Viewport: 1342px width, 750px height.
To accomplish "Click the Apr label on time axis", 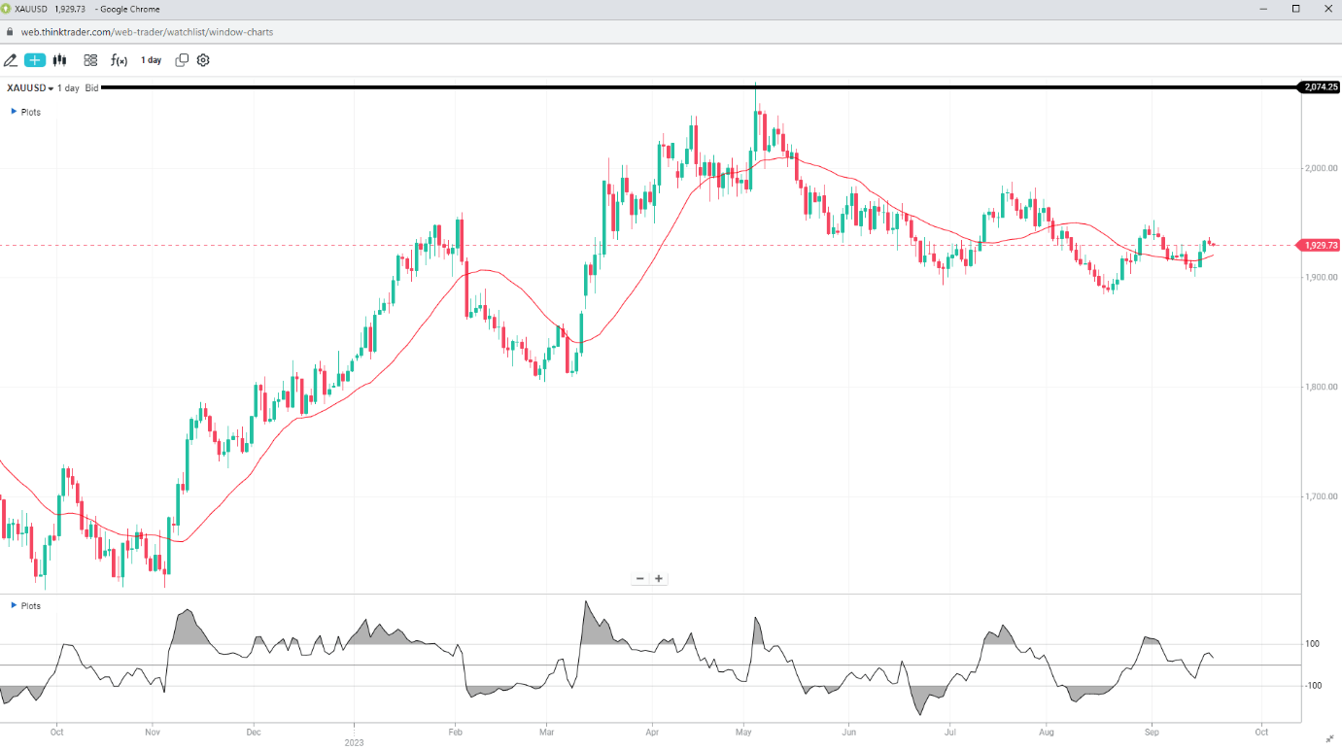I will pyautogui.click(x=651, y=732).
